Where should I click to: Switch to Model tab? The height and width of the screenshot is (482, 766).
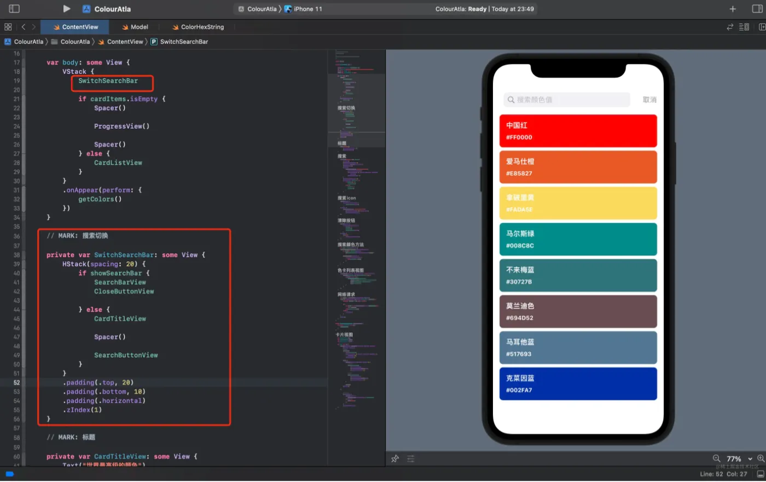(x=135, y=27)
